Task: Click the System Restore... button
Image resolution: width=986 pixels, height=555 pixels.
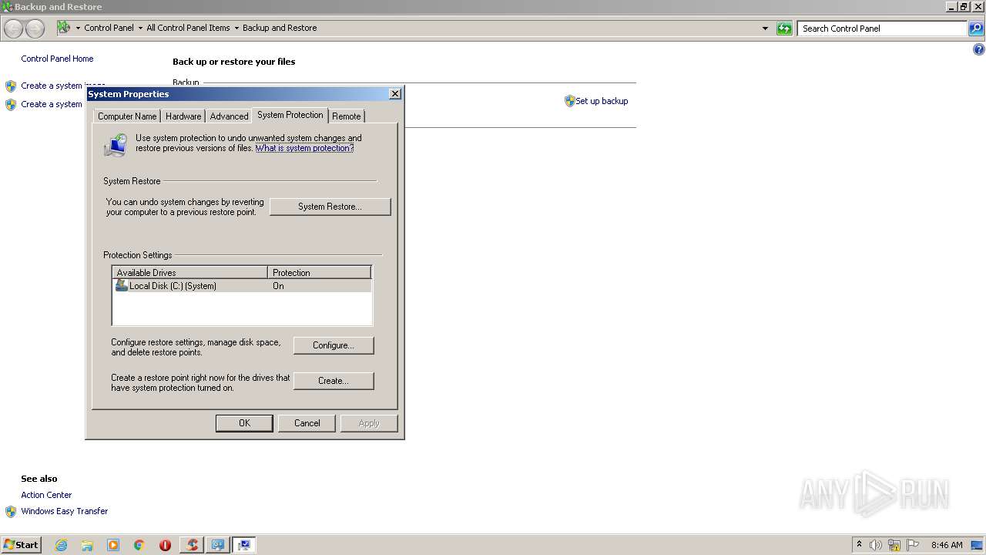Action: click(x=330, y=207)
